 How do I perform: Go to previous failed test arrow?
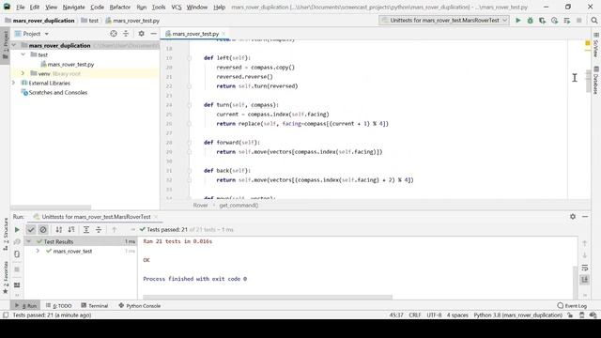click(114, 229)
